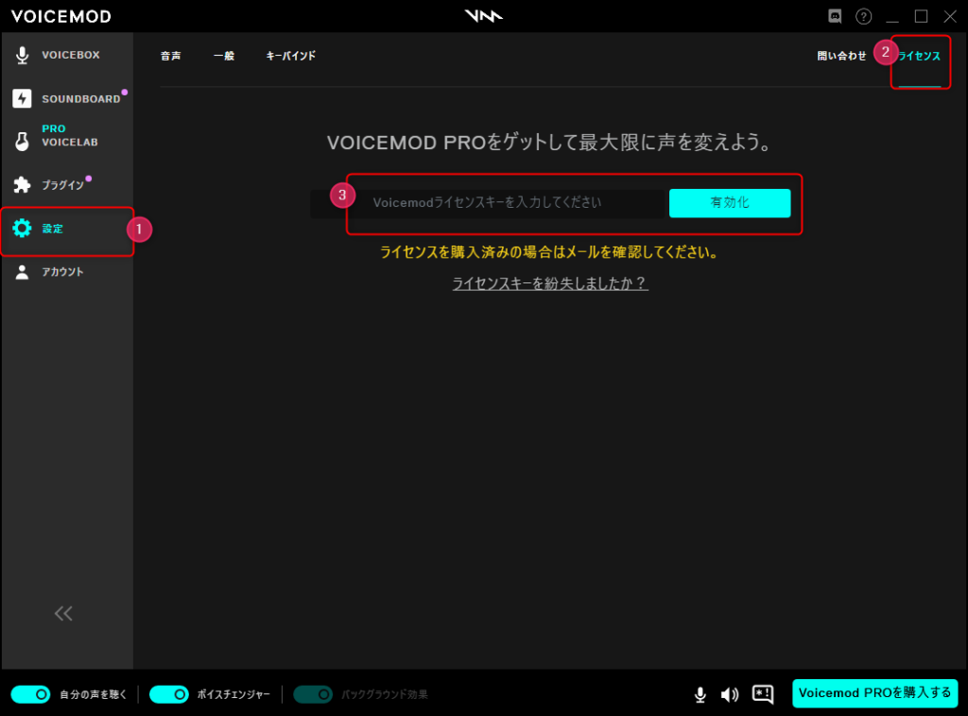Open the plugin puzzle piece icon
The image size is (968, 716).
[x=23, y=185]
